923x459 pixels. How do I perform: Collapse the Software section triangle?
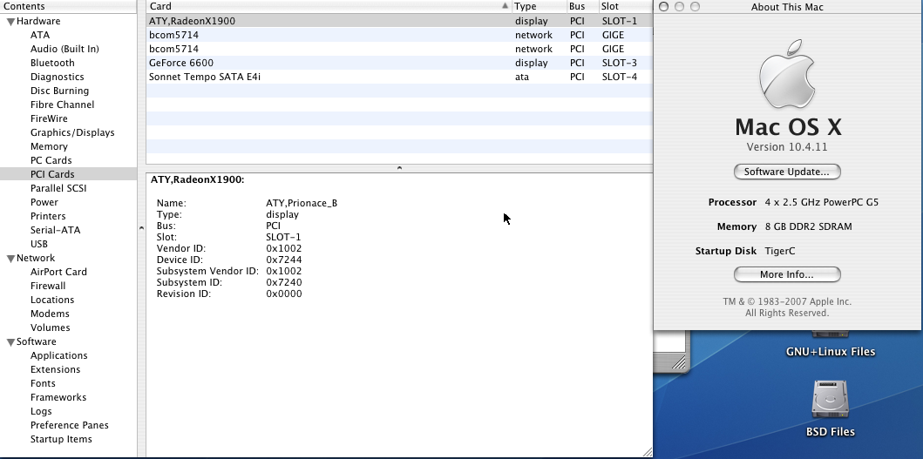click(10, 342)
